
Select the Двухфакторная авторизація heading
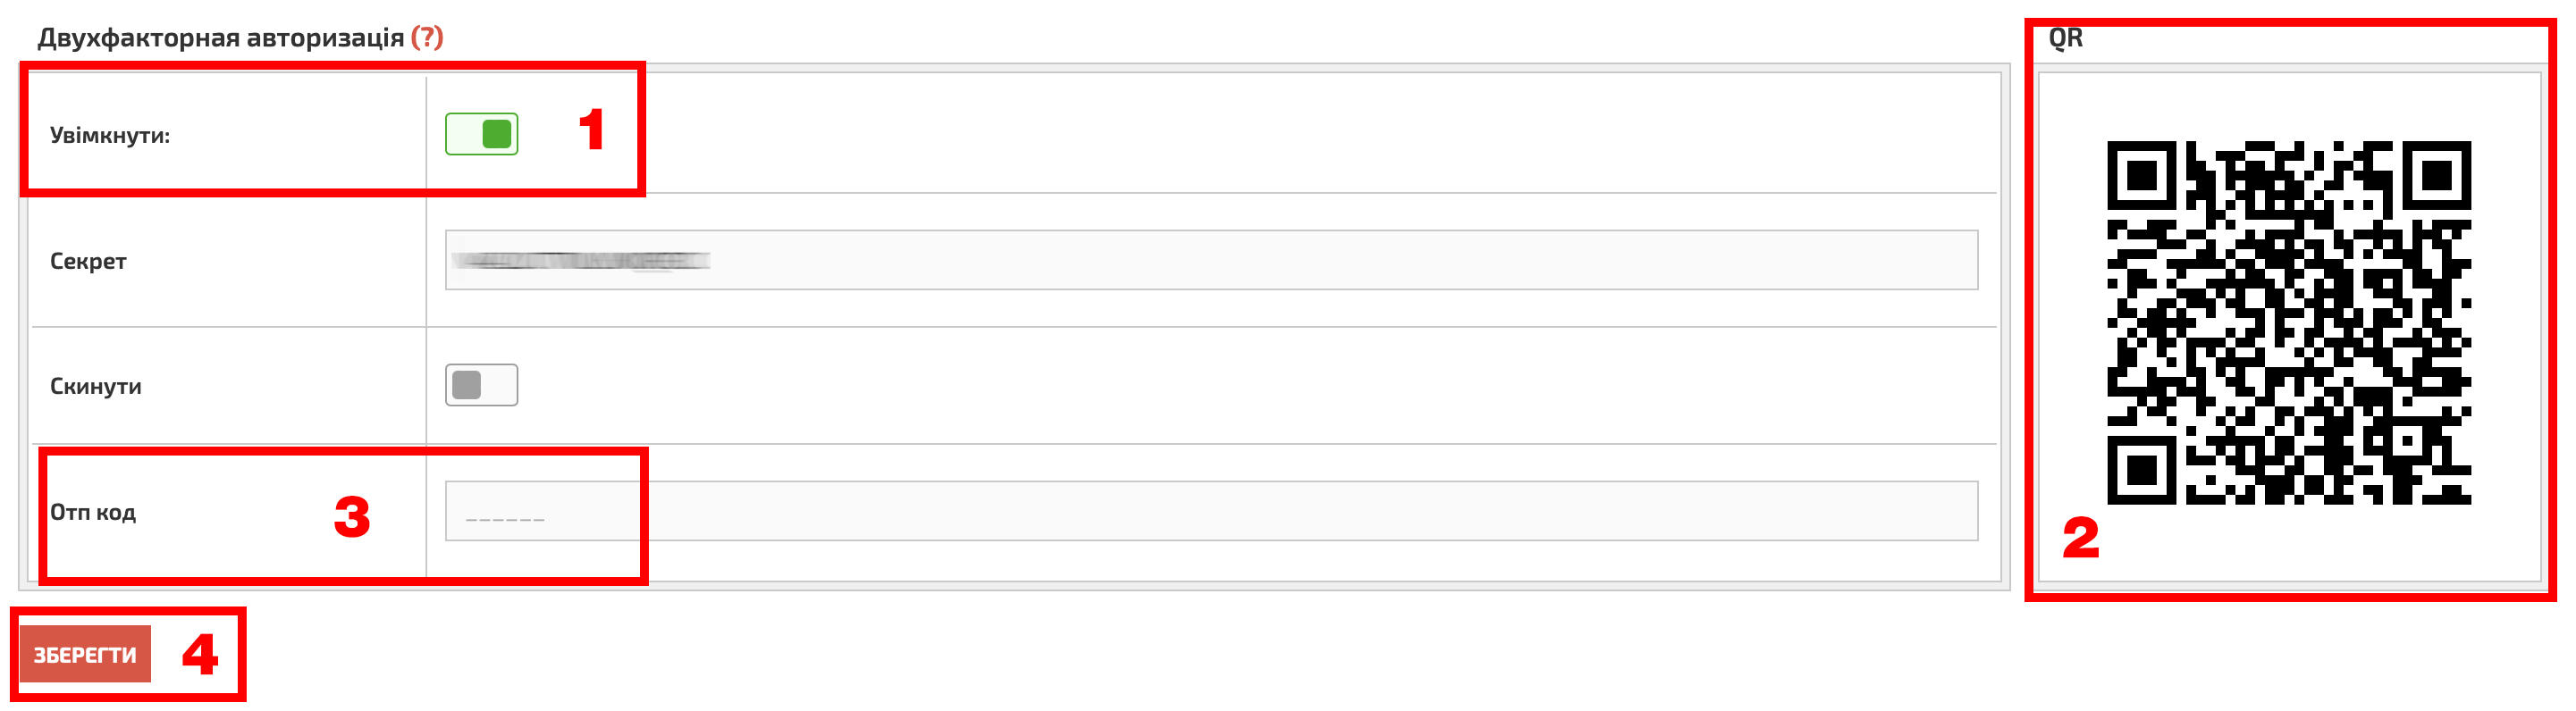(x=221, y=37)
